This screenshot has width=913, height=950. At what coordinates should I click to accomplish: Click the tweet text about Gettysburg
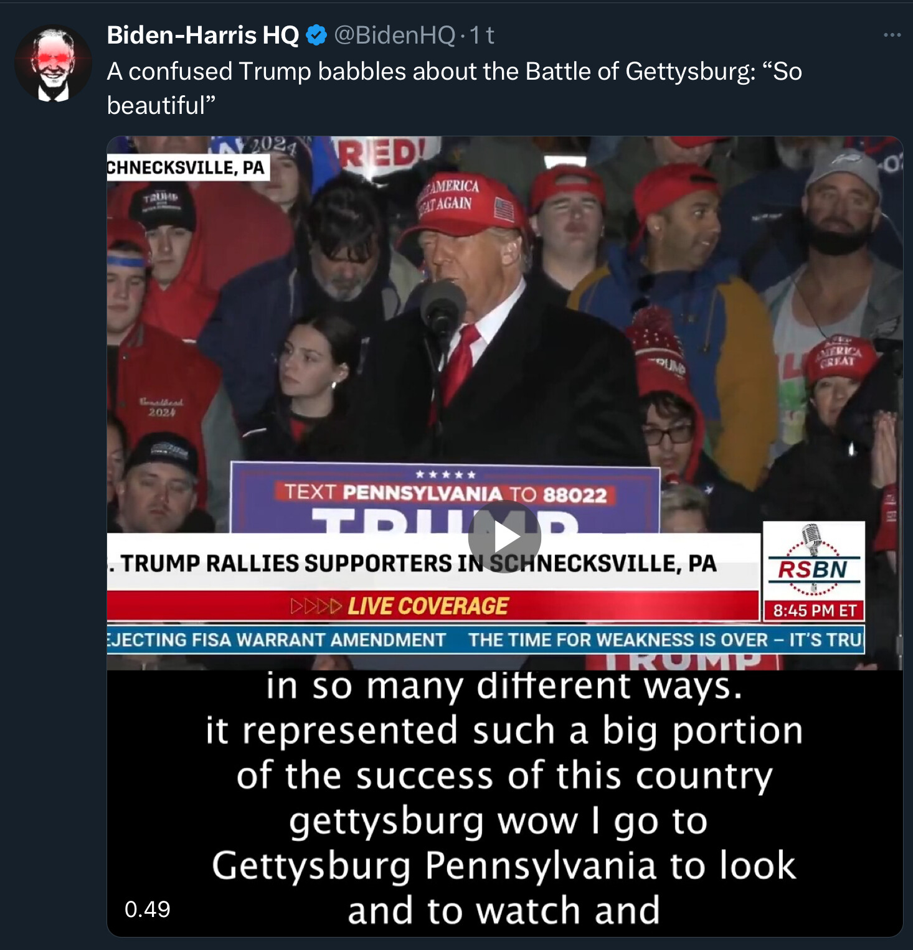point(454,88)
